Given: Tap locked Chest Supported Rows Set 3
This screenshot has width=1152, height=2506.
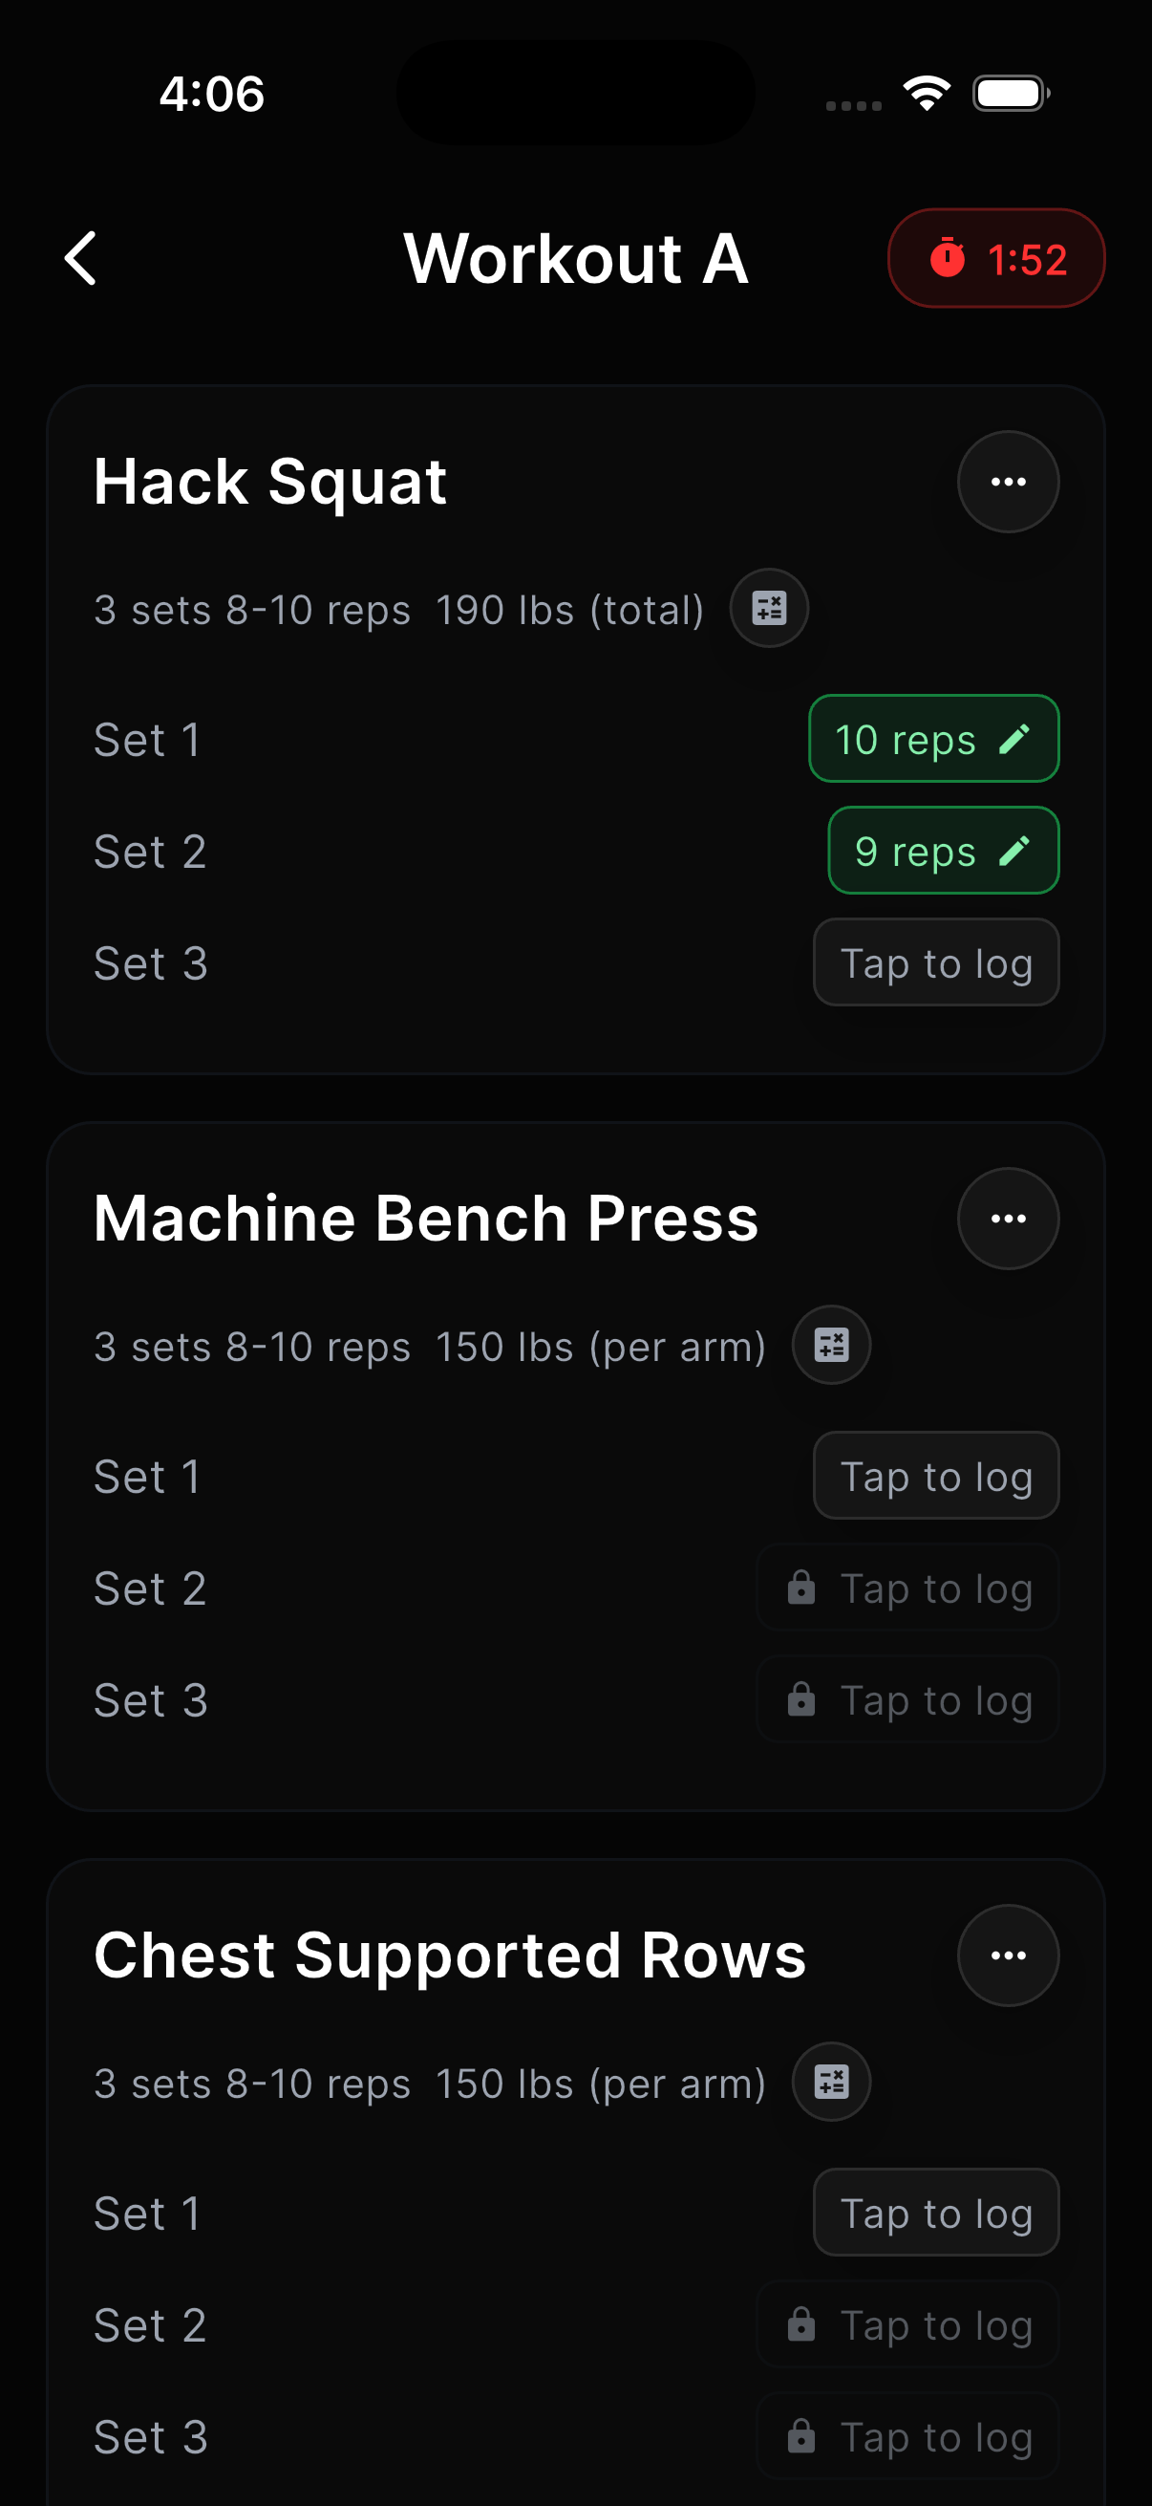Looking at the screenshot, I should click(908, 2436).
